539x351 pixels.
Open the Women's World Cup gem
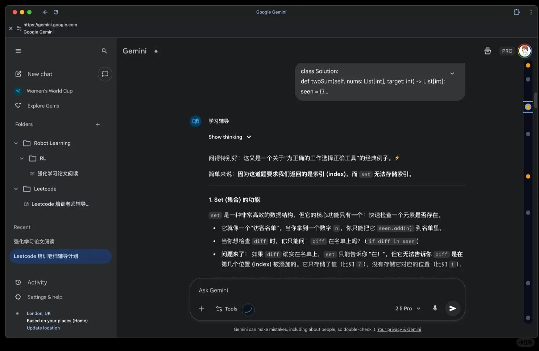50,91
